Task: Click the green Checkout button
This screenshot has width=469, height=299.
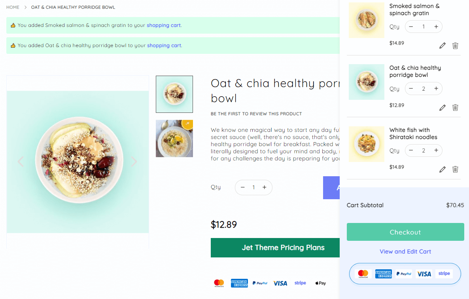Action: [x=405, y=232]
